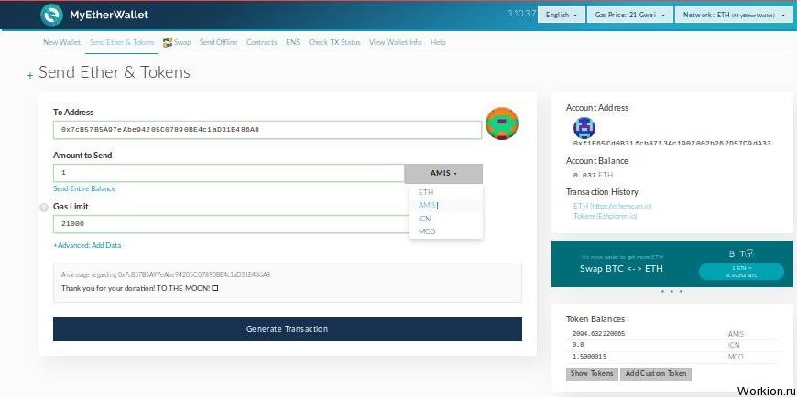Select ICN in the token list
797x397 pixels.
click(x=425, y=219)
